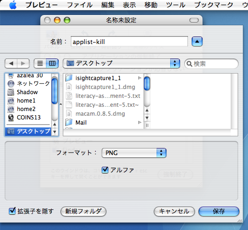Select the Shadow disk icon in sidebar

click(x=11, y=92)
